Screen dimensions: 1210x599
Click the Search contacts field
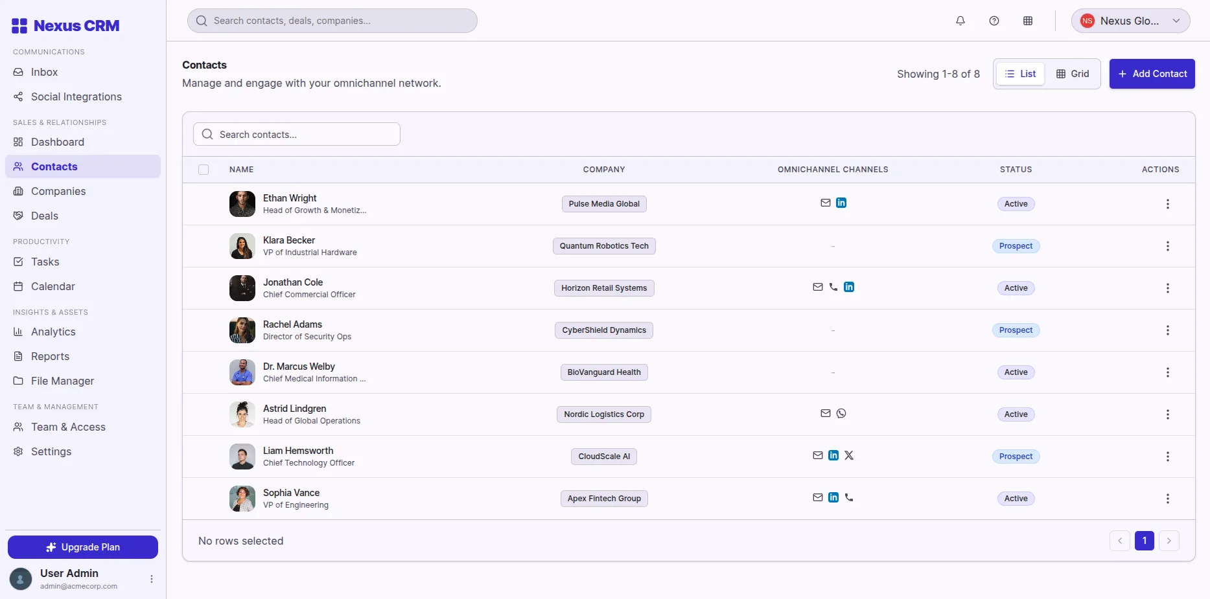[x=297, y=134]
